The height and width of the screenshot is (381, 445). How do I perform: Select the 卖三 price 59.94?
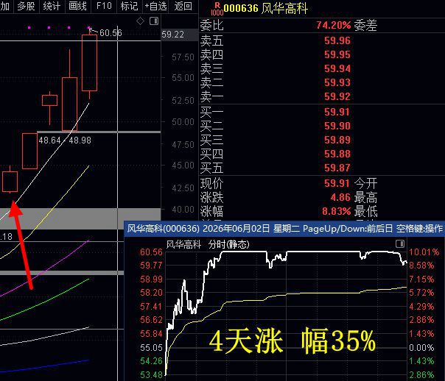pos(337,69)
